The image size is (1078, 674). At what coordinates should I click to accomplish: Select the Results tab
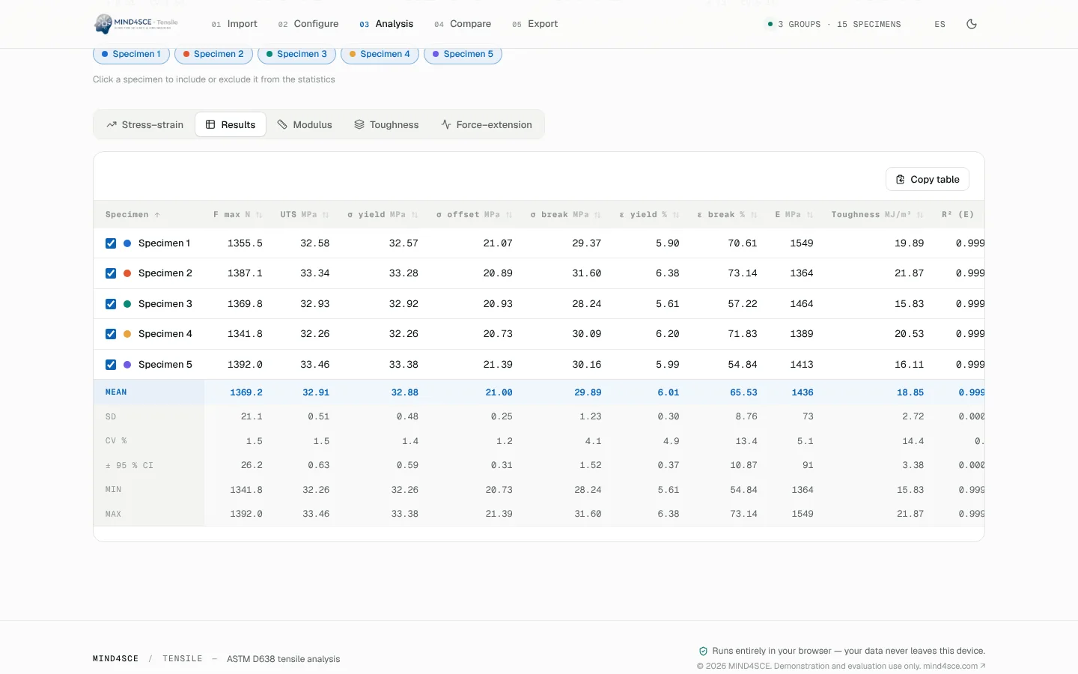(x=231, y=125)
